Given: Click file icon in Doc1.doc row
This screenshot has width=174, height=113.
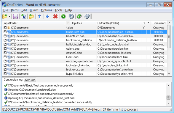Looking at the screenshot, I should 9,57.
